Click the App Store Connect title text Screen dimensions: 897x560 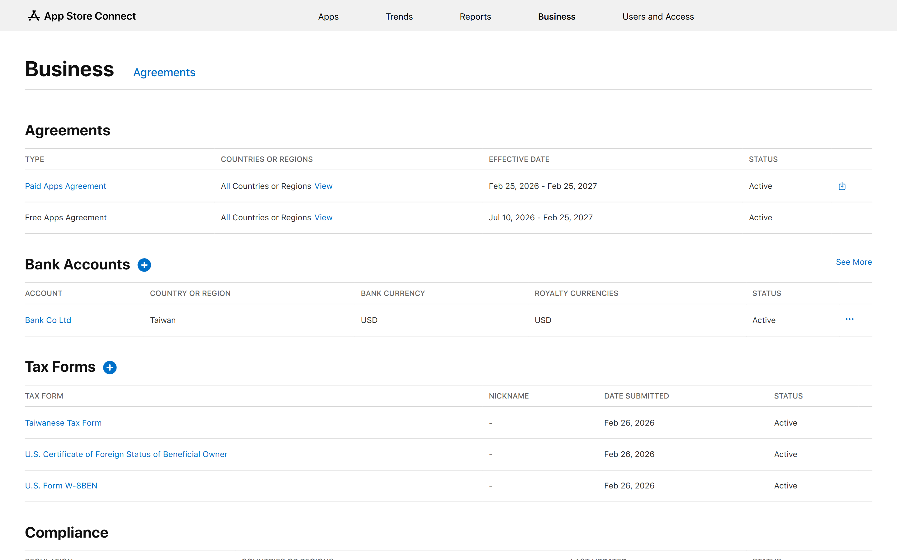coord(90,16)
